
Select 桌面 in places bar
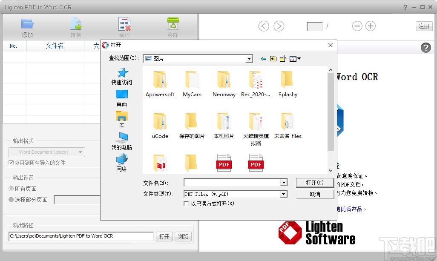pos(122,98)
